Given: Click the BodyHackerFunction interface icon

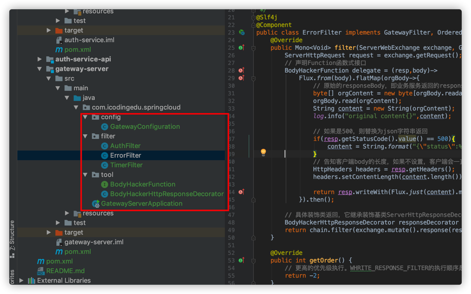Looking at the screenshot, I should (x=105, y=185).
